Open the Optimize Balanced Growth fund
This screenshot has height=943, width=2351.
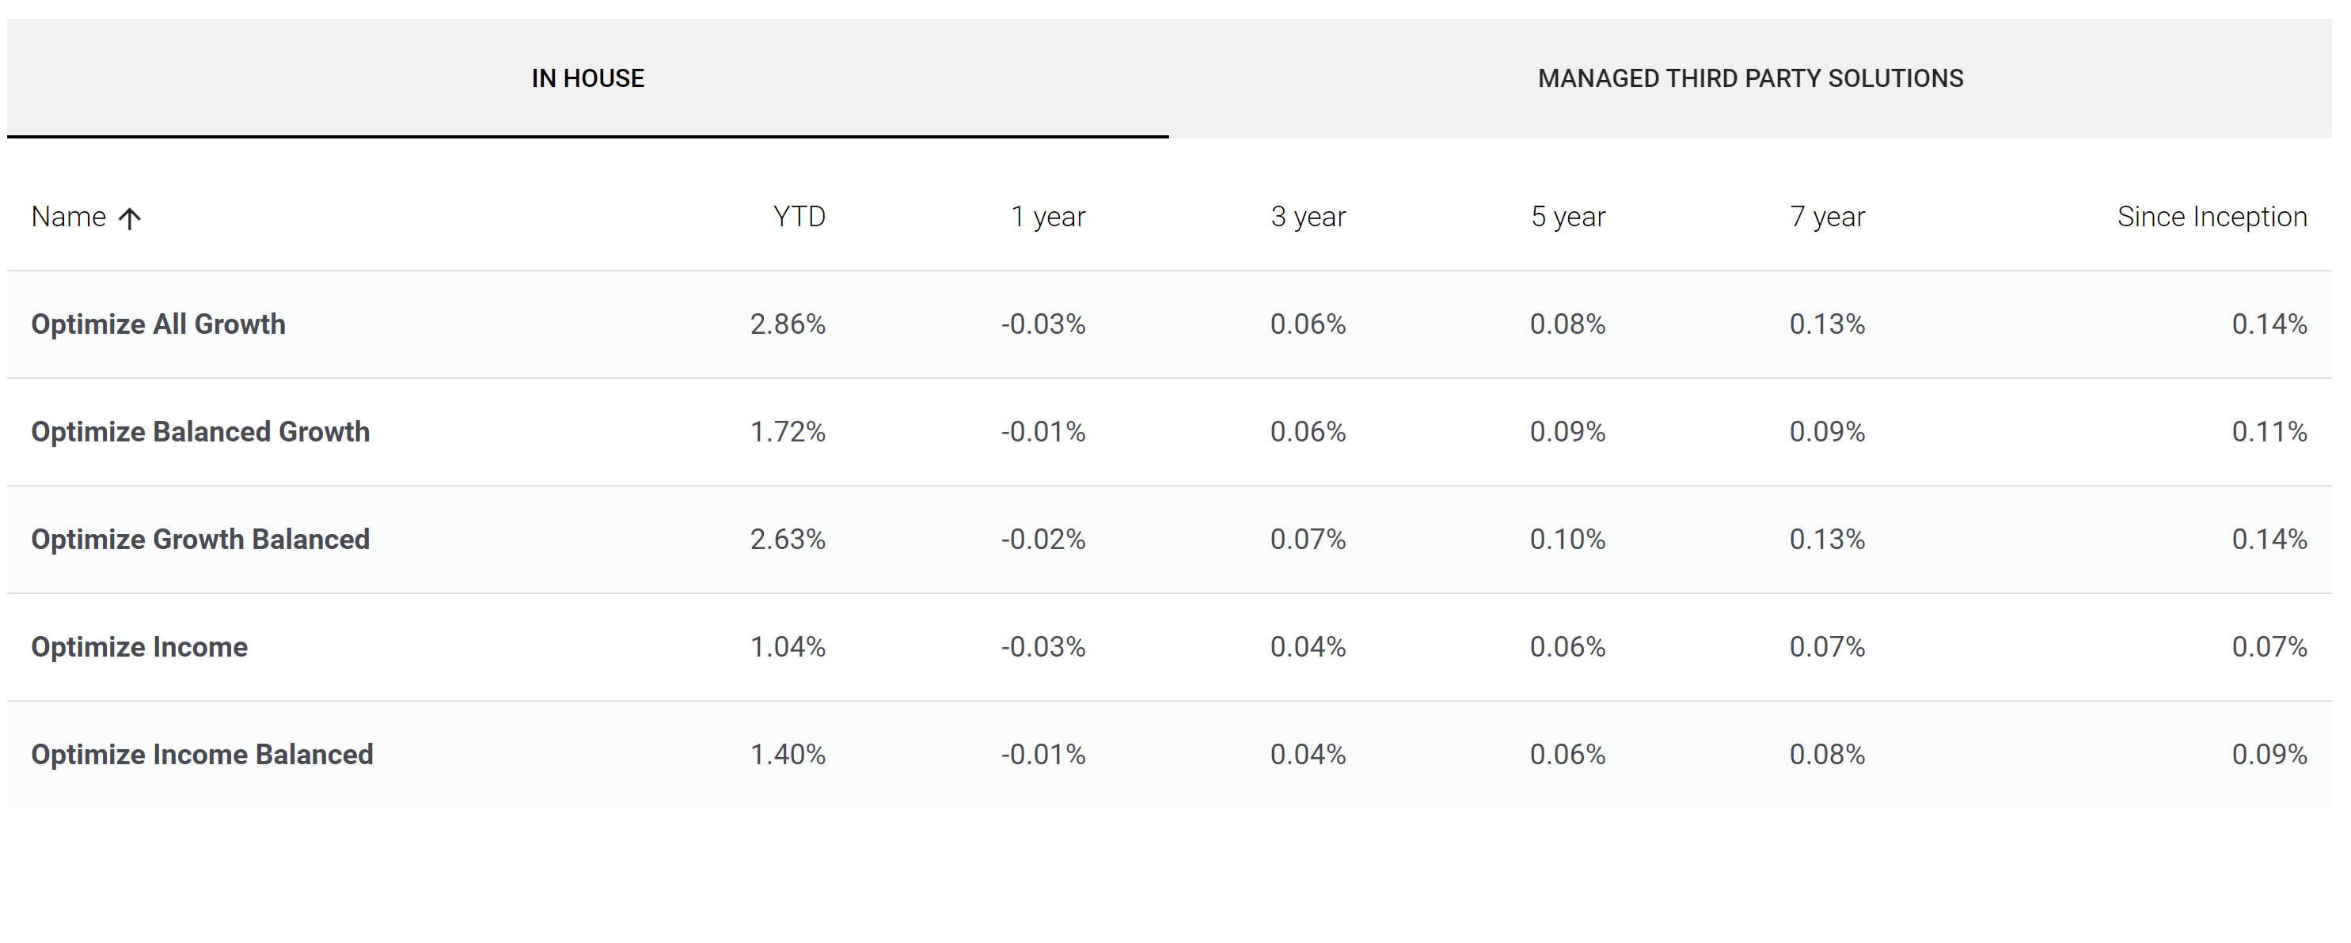pyautogui.click(x=199, y=432)
